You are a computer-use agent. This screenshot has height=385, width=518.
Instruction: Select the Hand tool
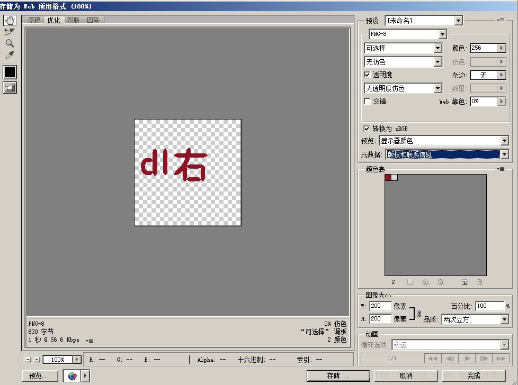(10, 20)
